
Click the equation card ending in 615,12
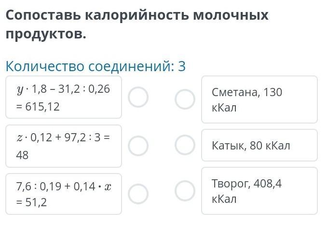64,97
